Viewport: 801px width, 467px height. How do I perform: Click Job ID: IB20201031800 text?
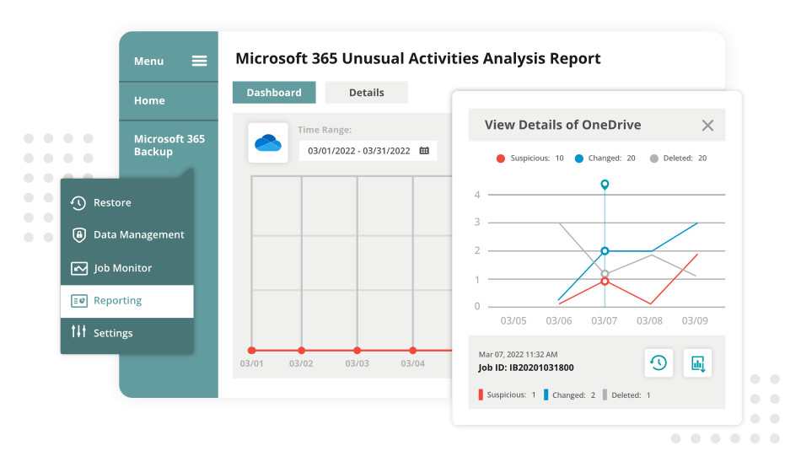(525, 368)
